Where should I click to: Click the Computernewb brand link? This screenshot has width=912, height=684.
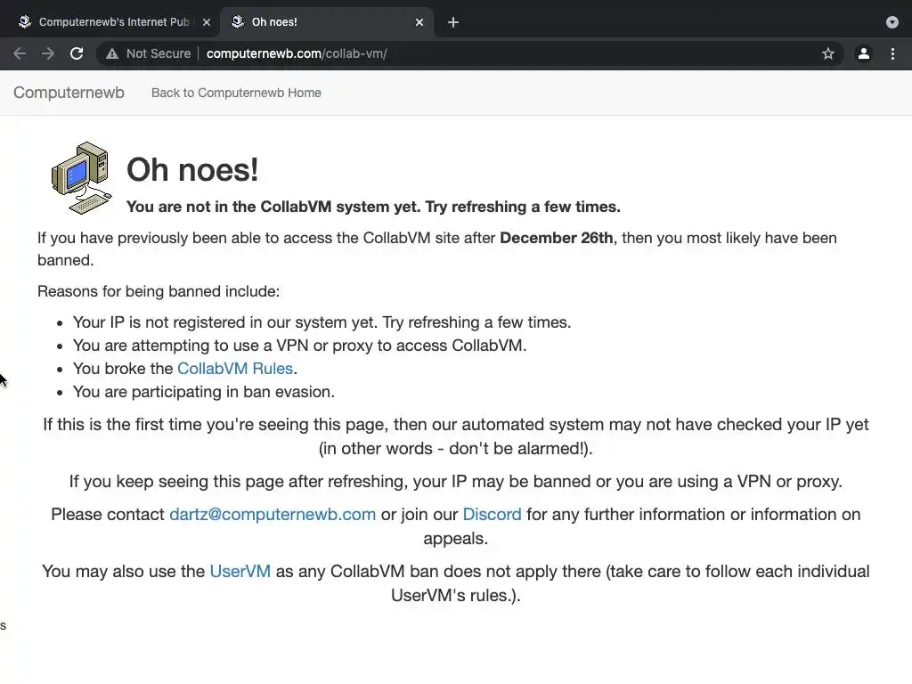pyautogui.click(x=69, y=93)
